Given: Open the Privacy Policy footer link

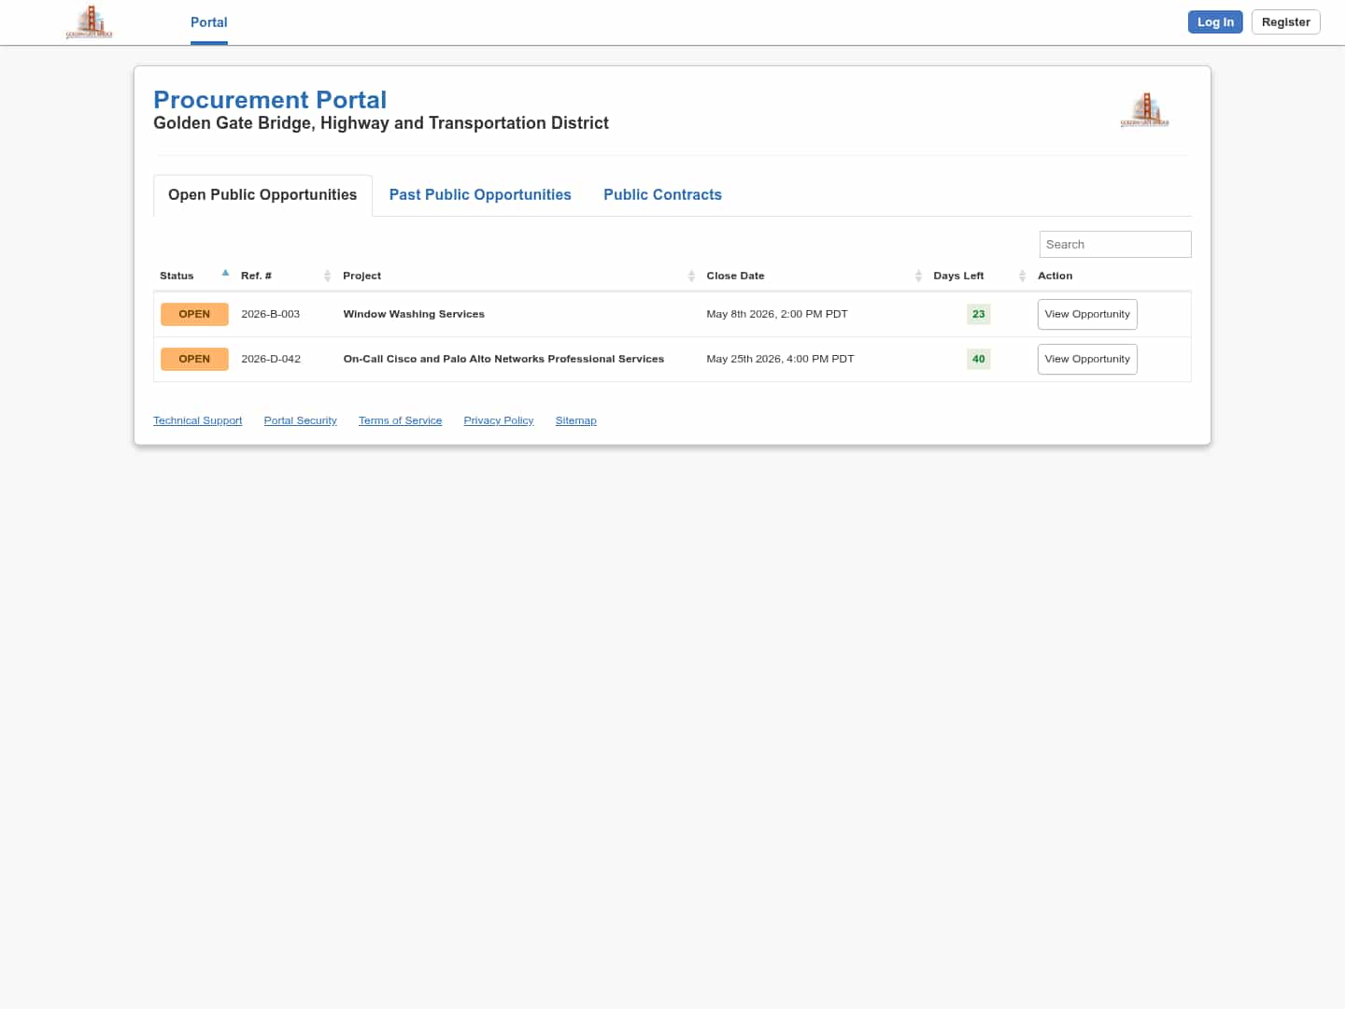Looking at the screenshot, I should (498, 420).
